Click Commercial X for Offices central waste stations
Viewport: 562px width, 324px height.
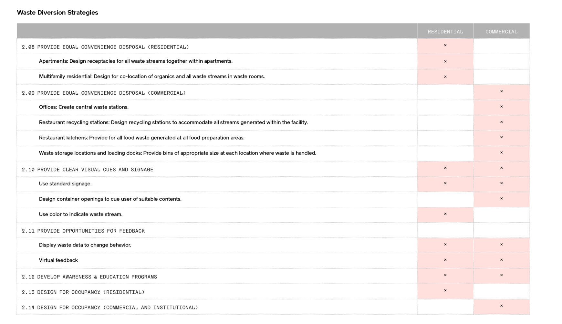coord(501,107)
